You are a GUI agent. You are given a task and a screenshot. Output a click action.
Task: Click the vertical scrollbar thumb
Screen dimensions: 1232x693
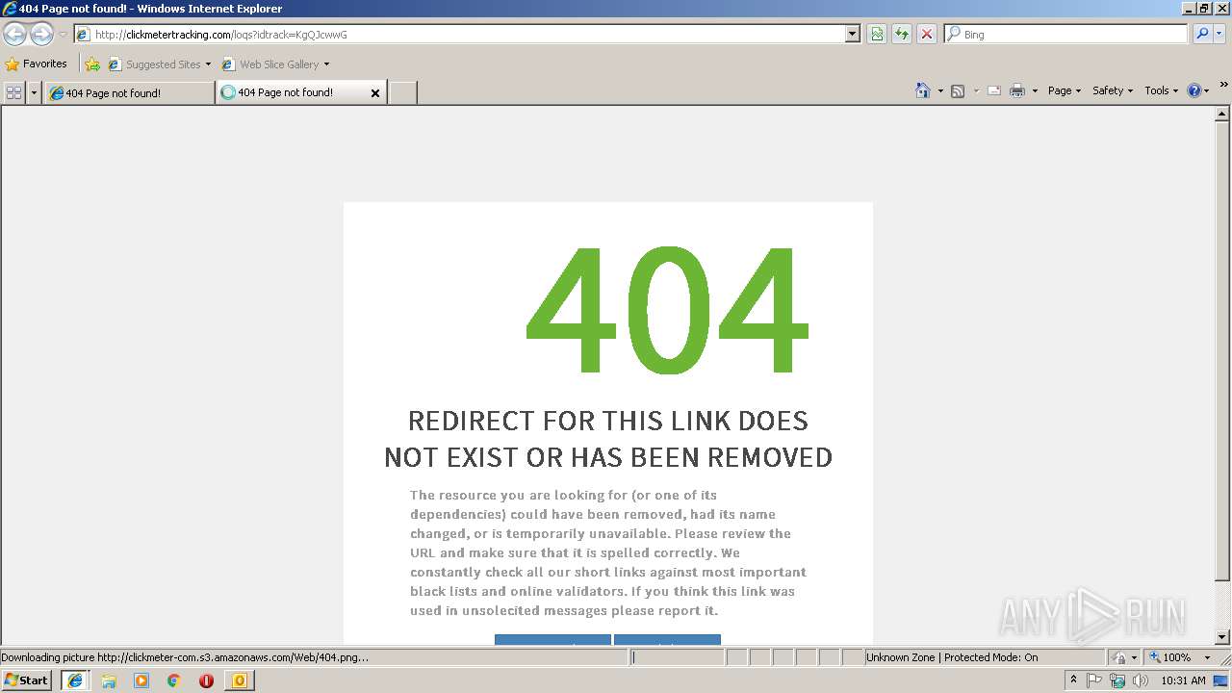click(x=1222, y=351)
